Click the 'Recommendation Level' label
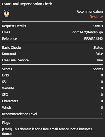105x137 pixels. [x=20, y=114]
